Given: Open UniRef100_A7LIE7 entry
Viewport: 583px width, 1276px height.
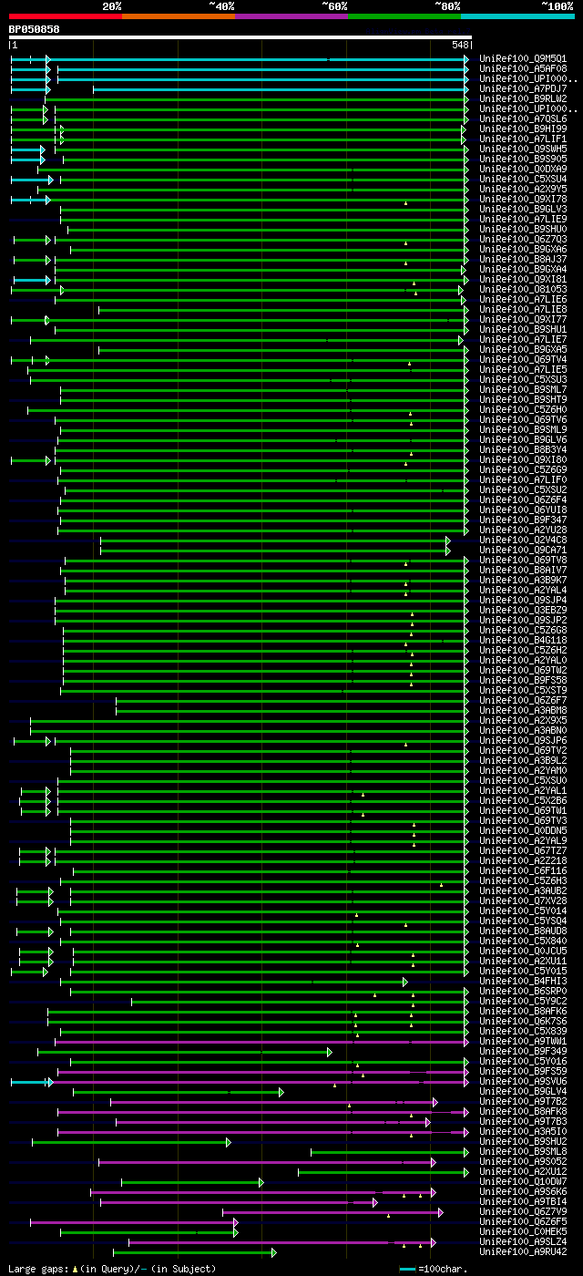Looking at the screenshot, I should [525, 339].
